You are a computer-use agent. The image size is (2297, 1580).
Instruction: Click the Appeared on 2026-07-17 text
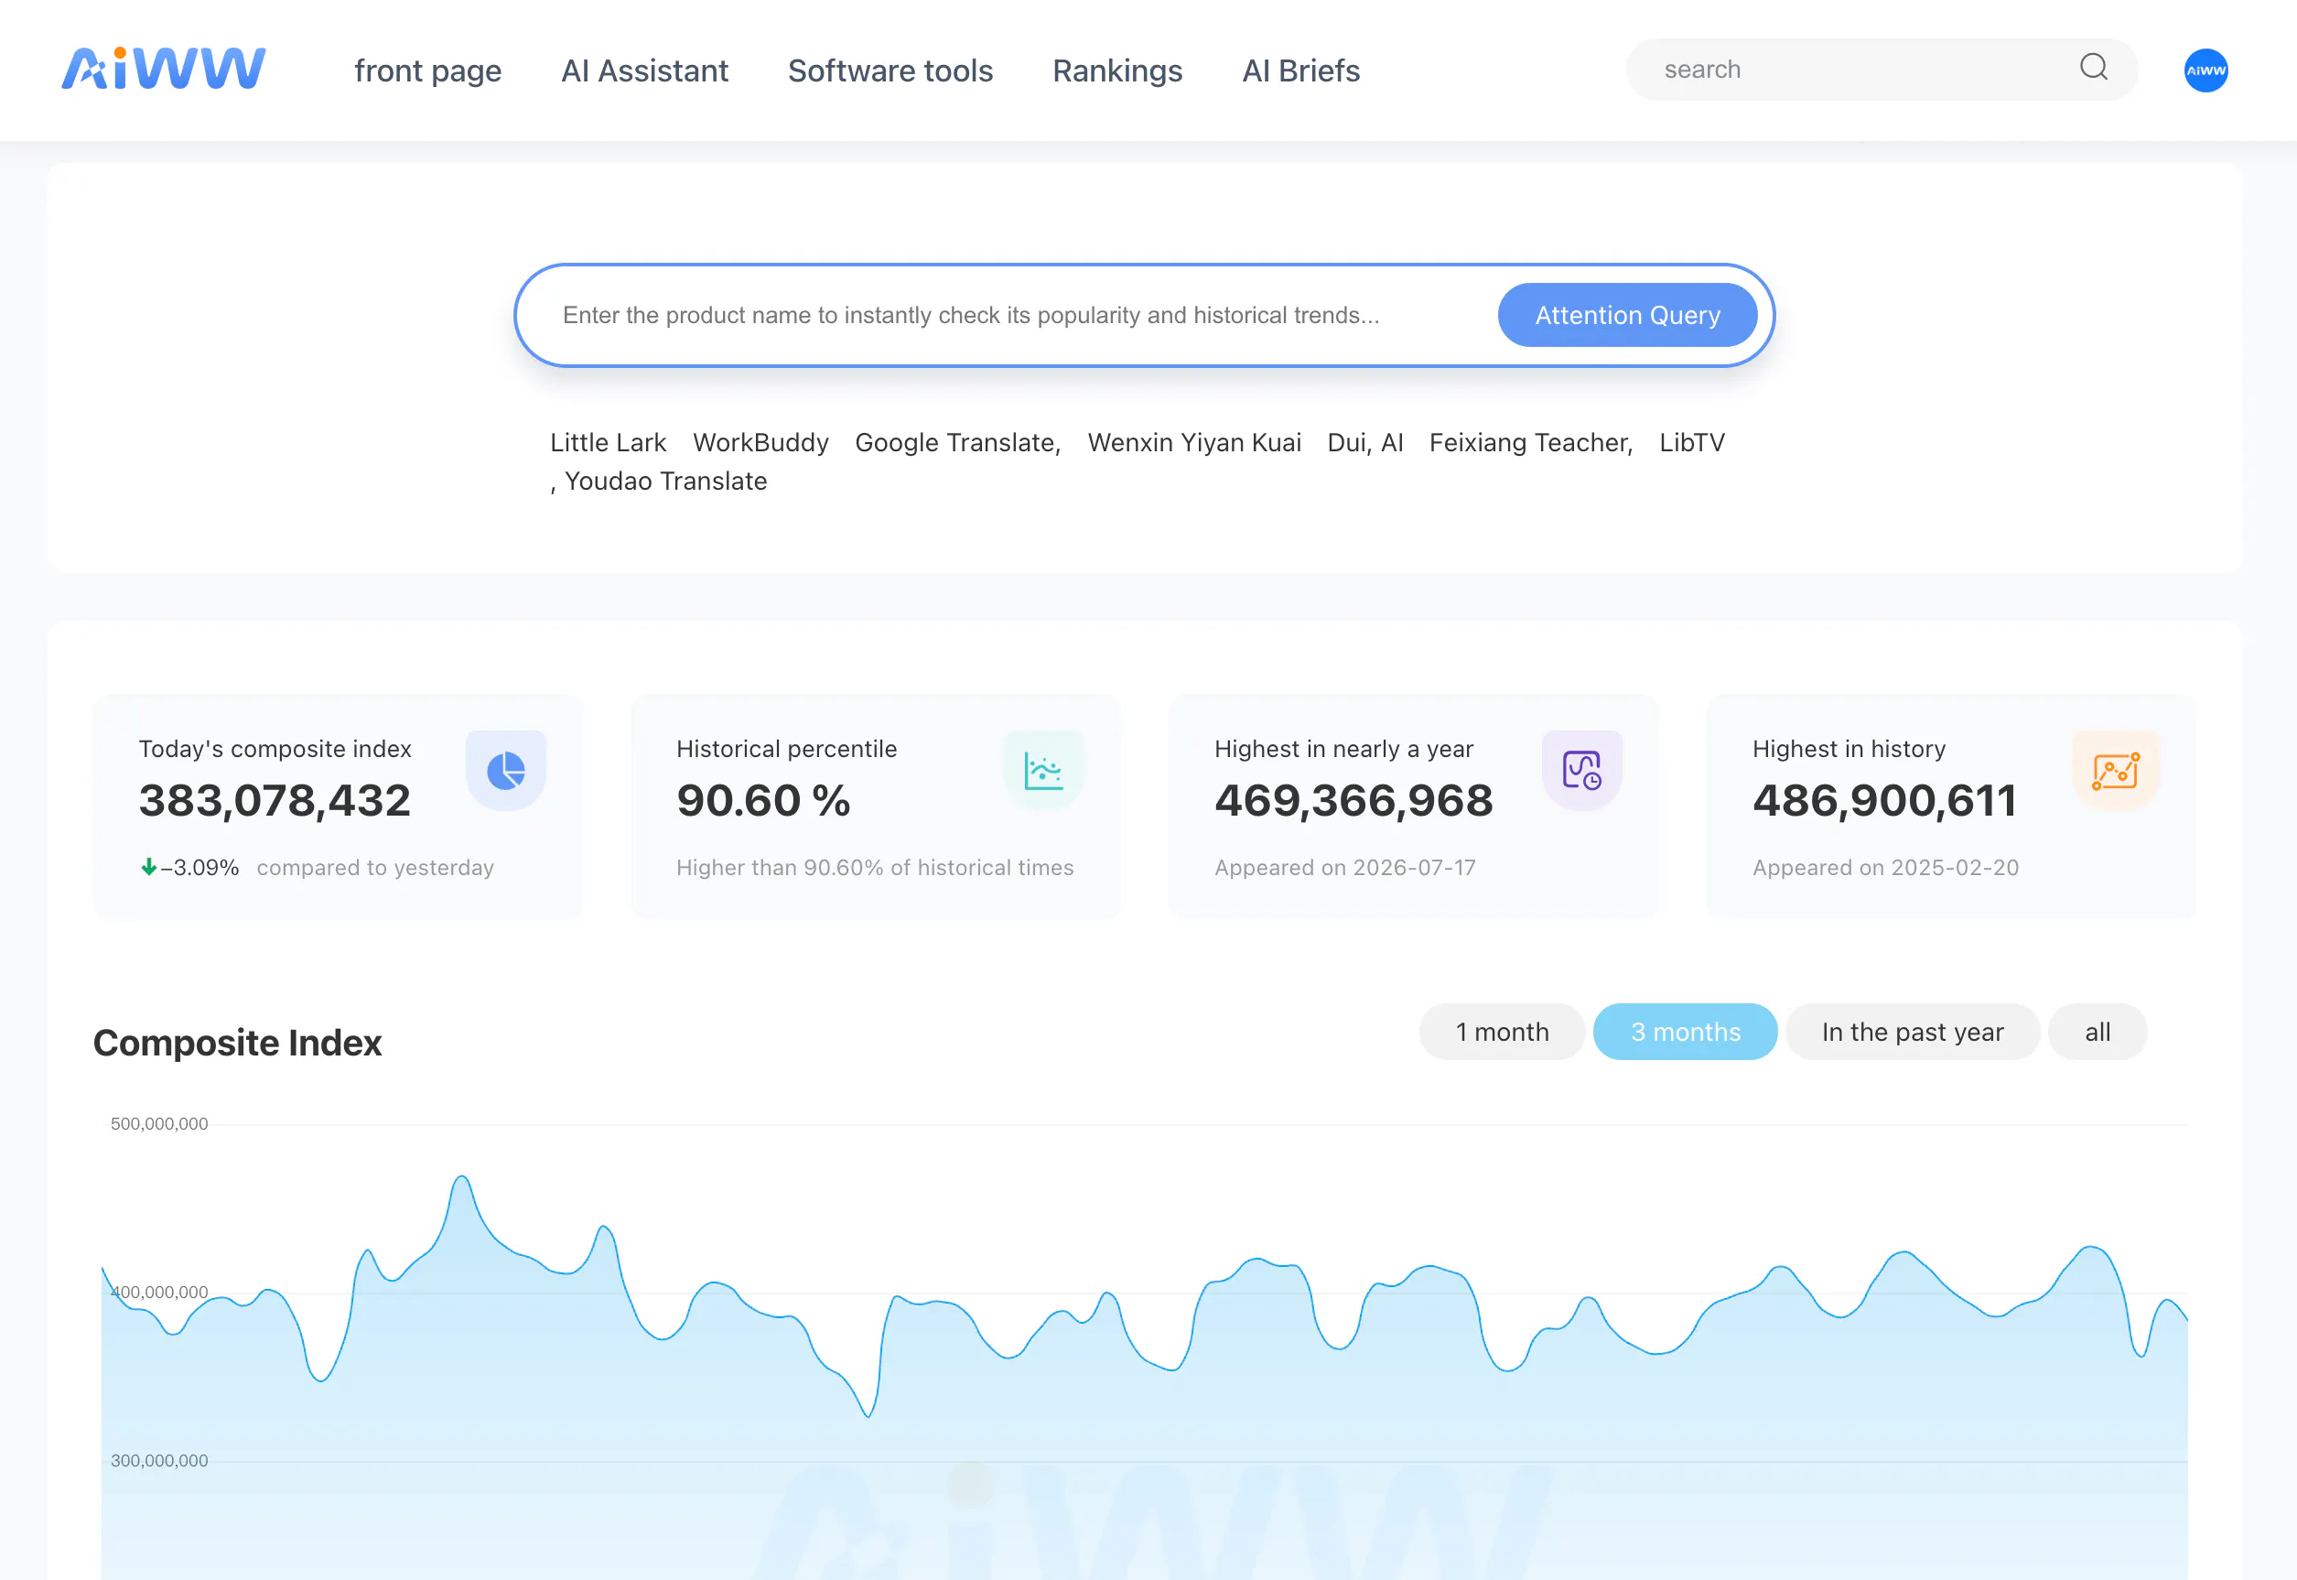click(x=1344, y=867)
